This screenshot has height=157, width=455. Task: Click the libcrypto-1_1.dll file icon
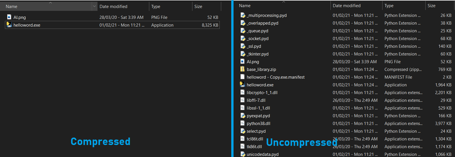(243, 92)
